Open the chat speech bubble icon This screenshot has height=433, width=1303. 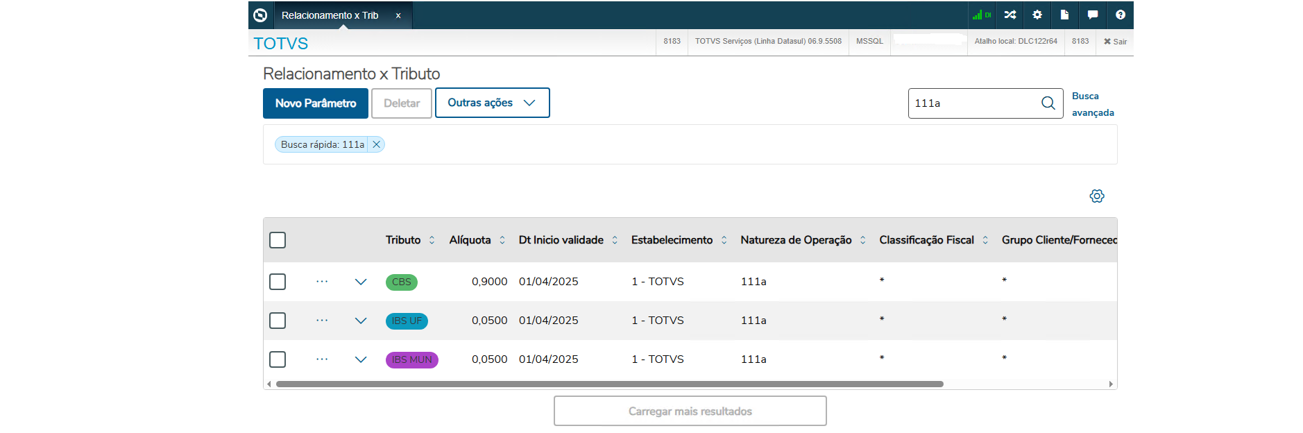[x=1093, y=15]
